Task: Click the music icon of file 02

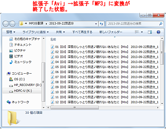Action: click(53, 52)
